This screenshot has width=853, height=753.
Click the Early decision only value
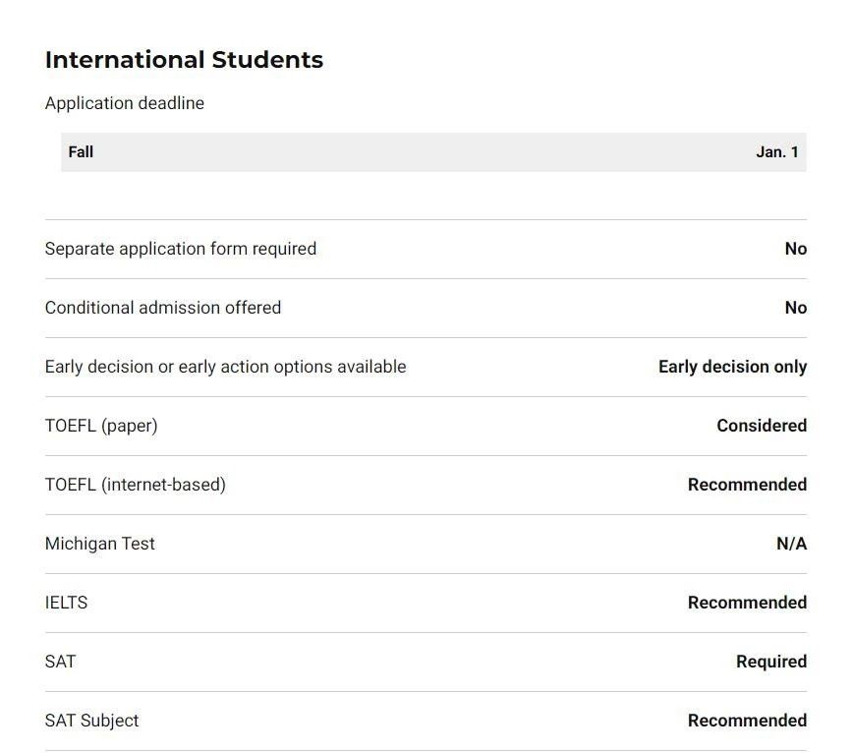click(x=732, y=367)
